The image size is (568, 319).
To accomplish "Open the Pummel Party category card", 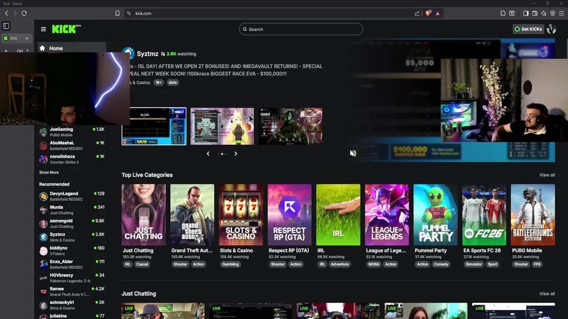I will (x=435, y=215).
